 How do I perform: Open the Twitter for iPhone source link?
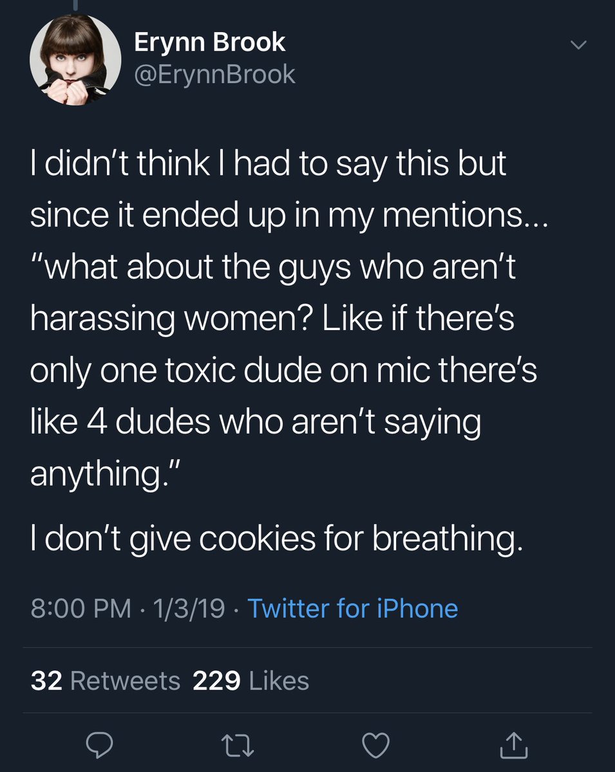pos(352,609)
